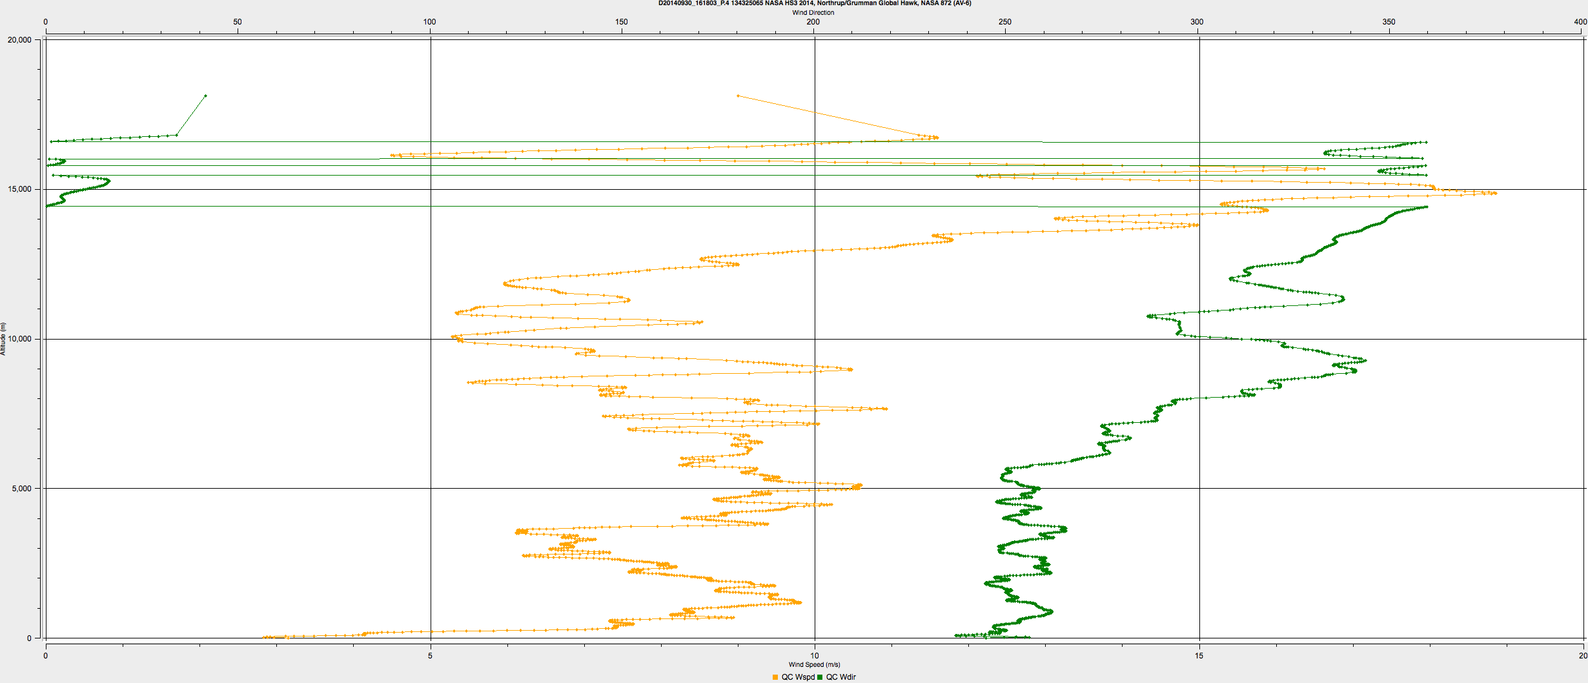Screen dimensions: 1588x683
Task: Select the QC Wspd legend label
Action: point(798,677)
